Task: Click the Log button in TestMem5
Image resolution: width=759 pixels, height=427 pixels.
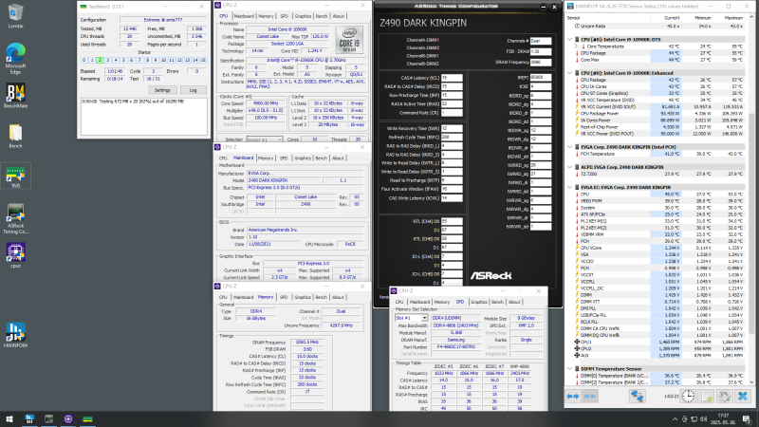Action: [x=194, y=90]
